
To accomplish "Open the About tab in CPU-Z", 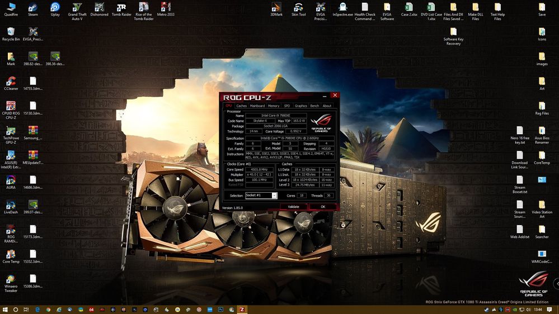I will [x=327, y=106].
